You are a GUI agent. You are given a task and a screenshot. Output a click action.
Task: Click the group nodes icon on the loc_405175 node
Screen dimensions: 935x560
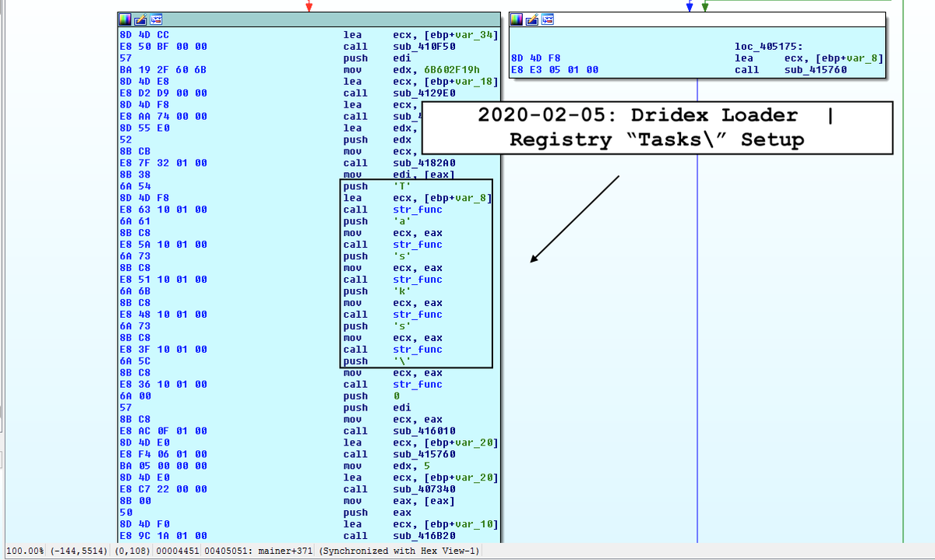(x=548, y=19)
